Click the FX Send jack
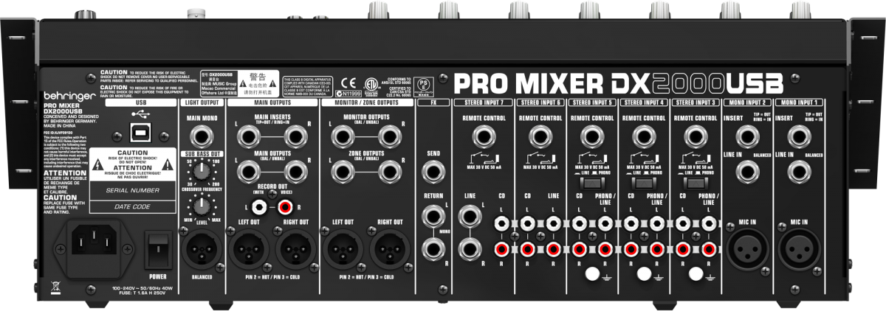Viewport: 886px width, 311px height. [433, 172]
